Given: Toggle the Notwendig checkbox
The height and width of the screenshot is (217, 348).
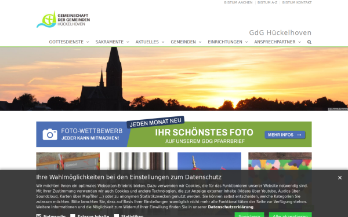Looking at the screenshot, I should tap(39, 215).
